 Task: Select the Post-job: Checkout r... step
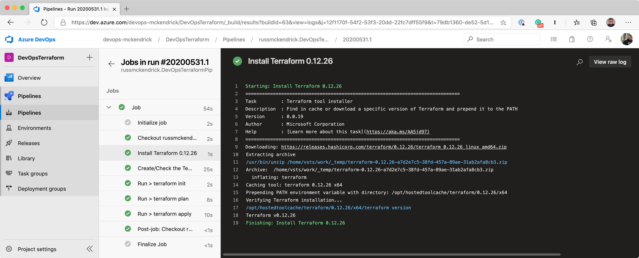click(x=160, y=229)
